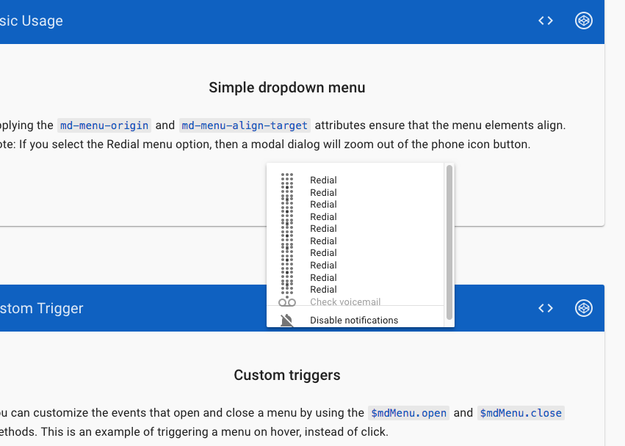Click the md-menu-origin code snippet
The height and width of the screenshot is (446, 625).
[x=104, y=125]
